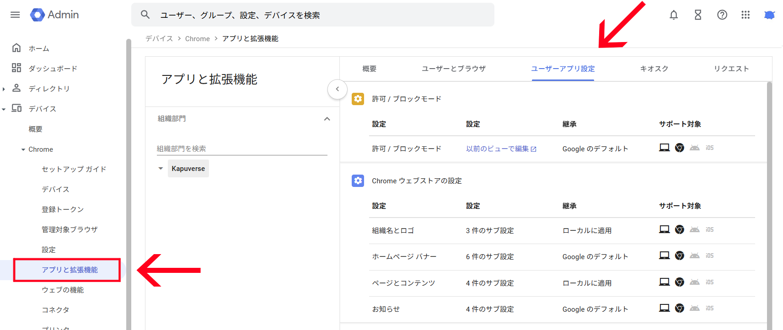
Task: Collapse the 組織部門 section
Action: click(327, 119)
